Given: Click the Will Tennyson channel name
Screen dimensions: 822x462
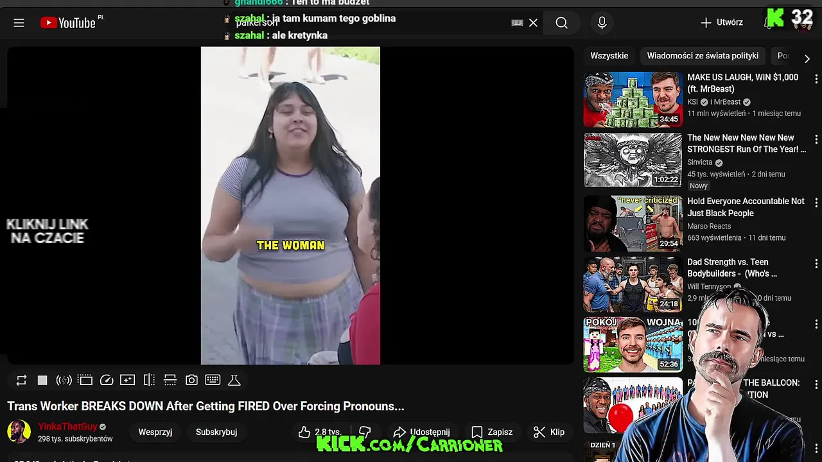Looking at the screenshot, I should pyautogui.click(x=709, y=287).
